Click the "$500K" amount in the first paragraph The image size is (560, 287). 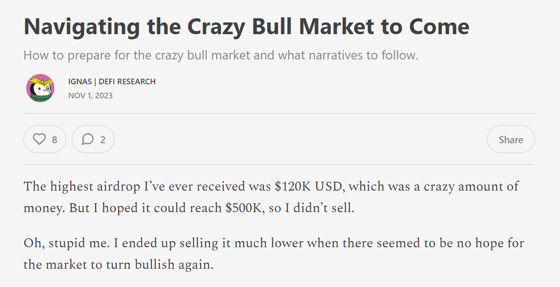coord(244,208)
